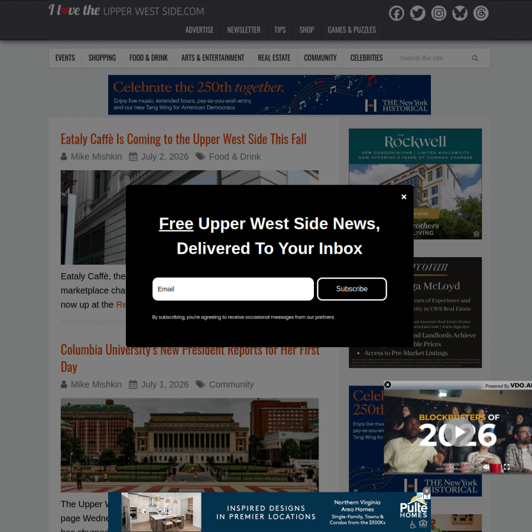The height and width of the screenshot is (532, 532).
Task: Close the VDO.AI floating video
Action: click(x=387, y=384)
